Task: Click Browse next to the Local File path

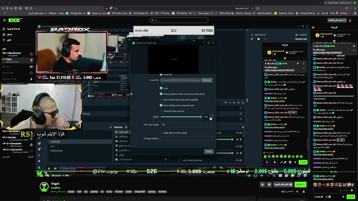Action: [x=207, y=80]
